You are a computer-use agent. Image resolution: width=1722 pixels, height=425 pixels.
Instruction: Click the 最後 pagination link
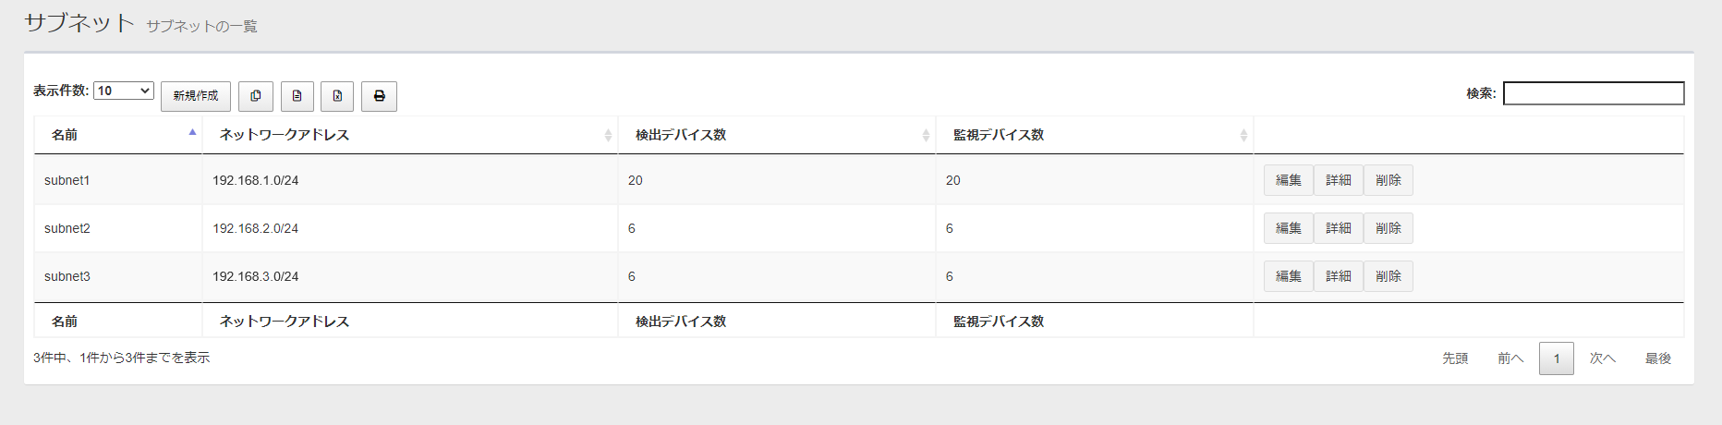coord(1657,358)
